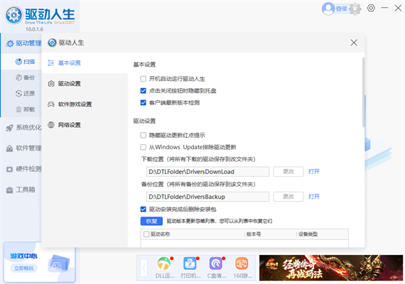Enable 隐藏驱动更新红点提示 checkbox
Viewport: 405px width, 284px height.
point(143,135)
